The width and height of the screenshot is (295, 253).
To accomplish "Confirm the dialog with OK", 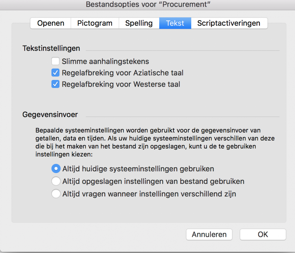I will click(x=263, y=234).
